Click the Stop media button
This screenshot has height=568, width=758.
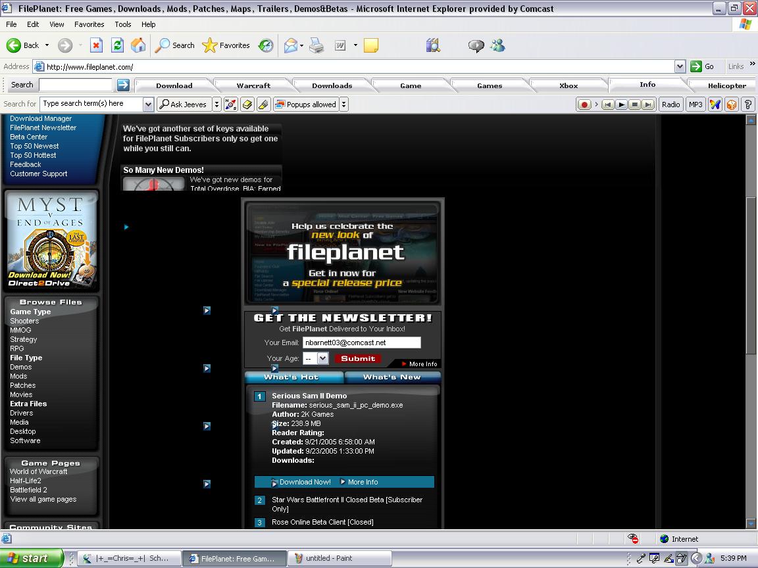tap(635, 105)
